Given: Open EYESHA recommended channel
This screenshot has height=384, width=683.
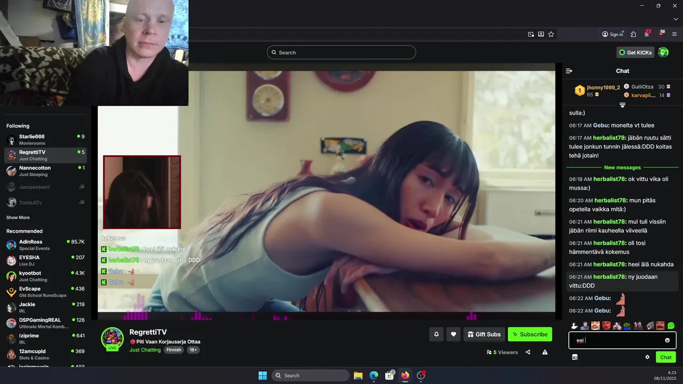Looking at the screenshot, I should (45, 260).
